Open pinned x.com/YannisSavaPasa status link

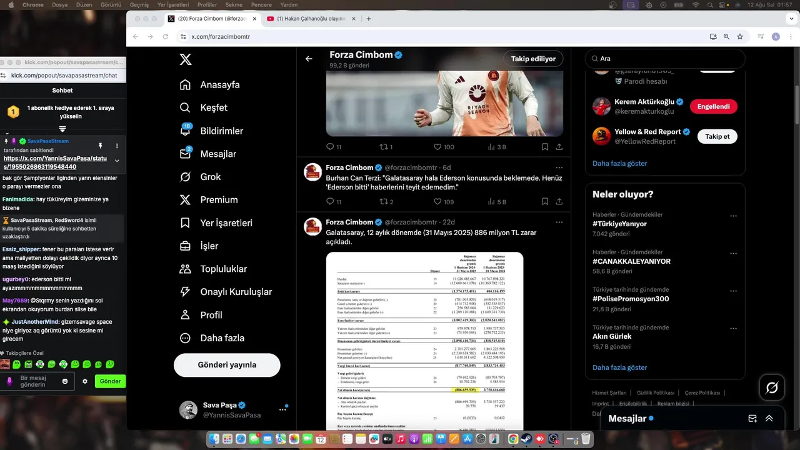[55, 162]
